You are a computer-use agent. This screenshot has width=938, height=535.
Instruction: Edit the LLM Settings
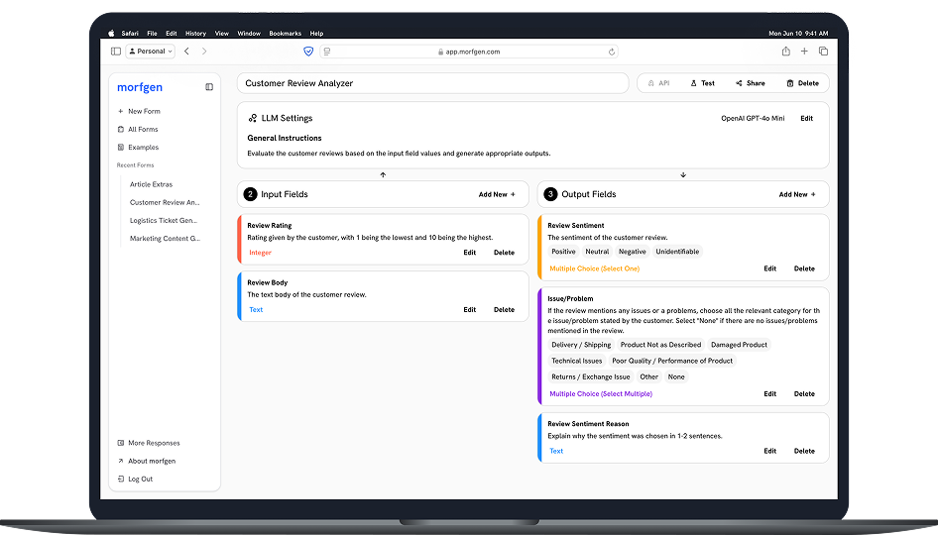pos(806,118)
